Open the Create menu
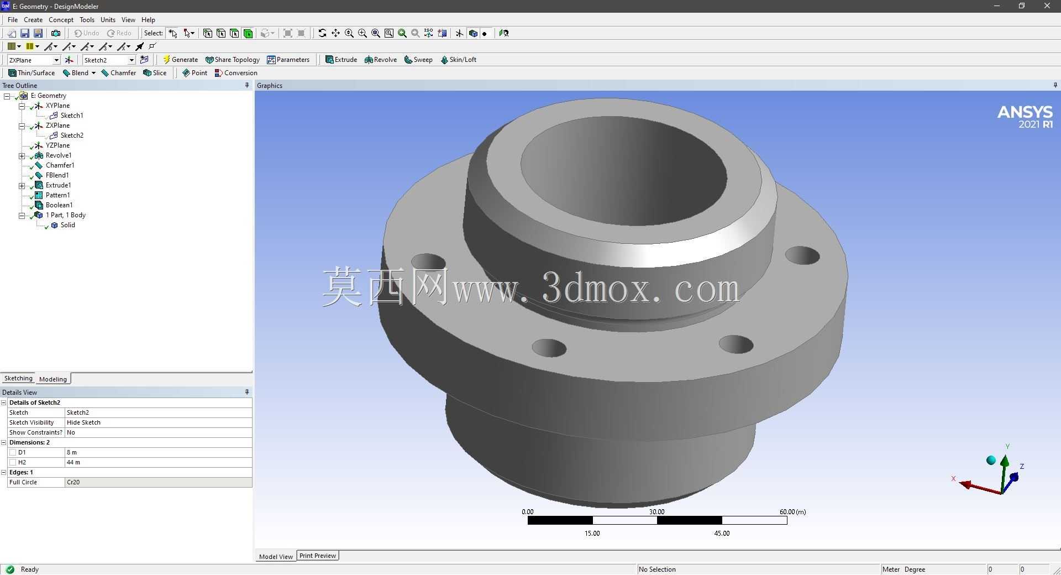 [33, 20]
